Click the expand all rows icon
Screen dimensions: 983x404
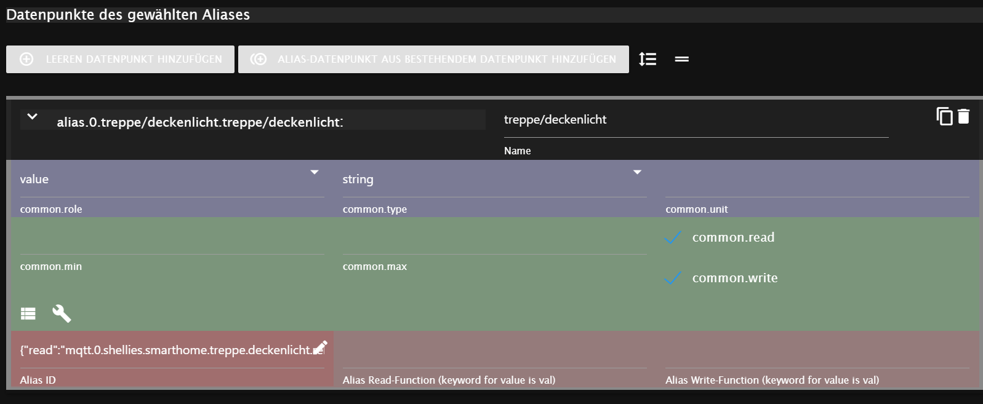[x=648, y=59]
